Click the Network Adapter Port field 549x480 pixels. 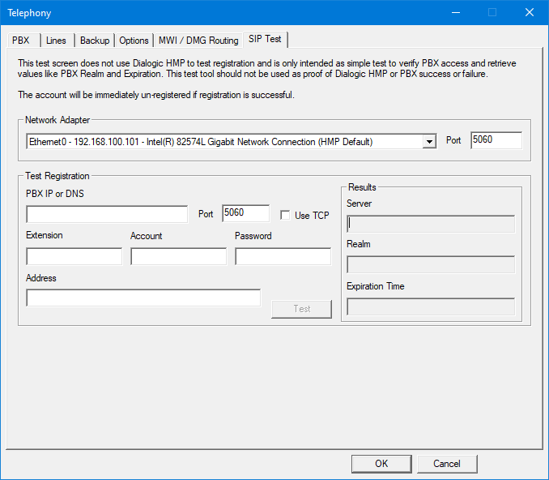click(496, 140)
